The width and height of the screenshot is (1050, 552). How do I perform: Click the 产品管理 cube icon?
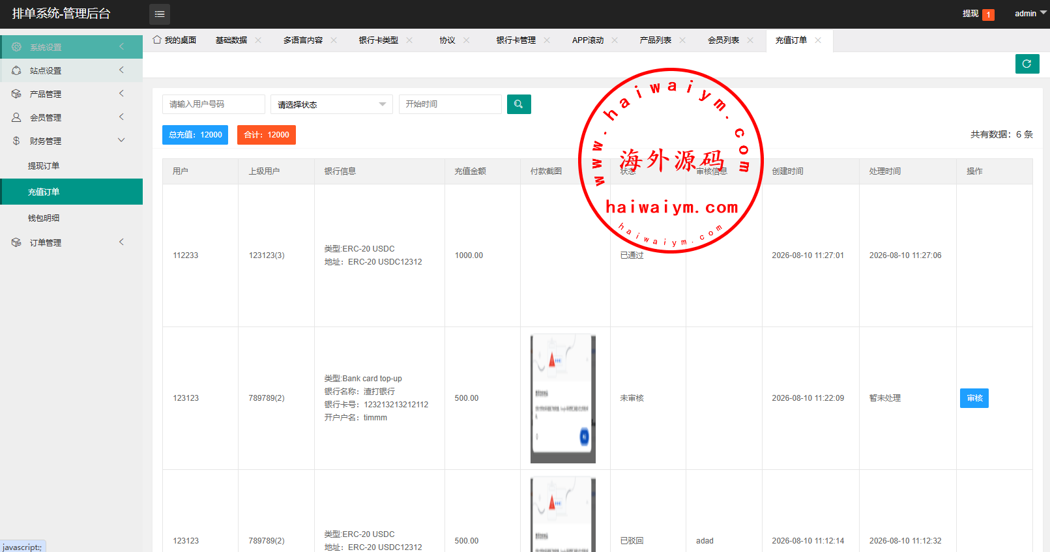pos(16,94)
